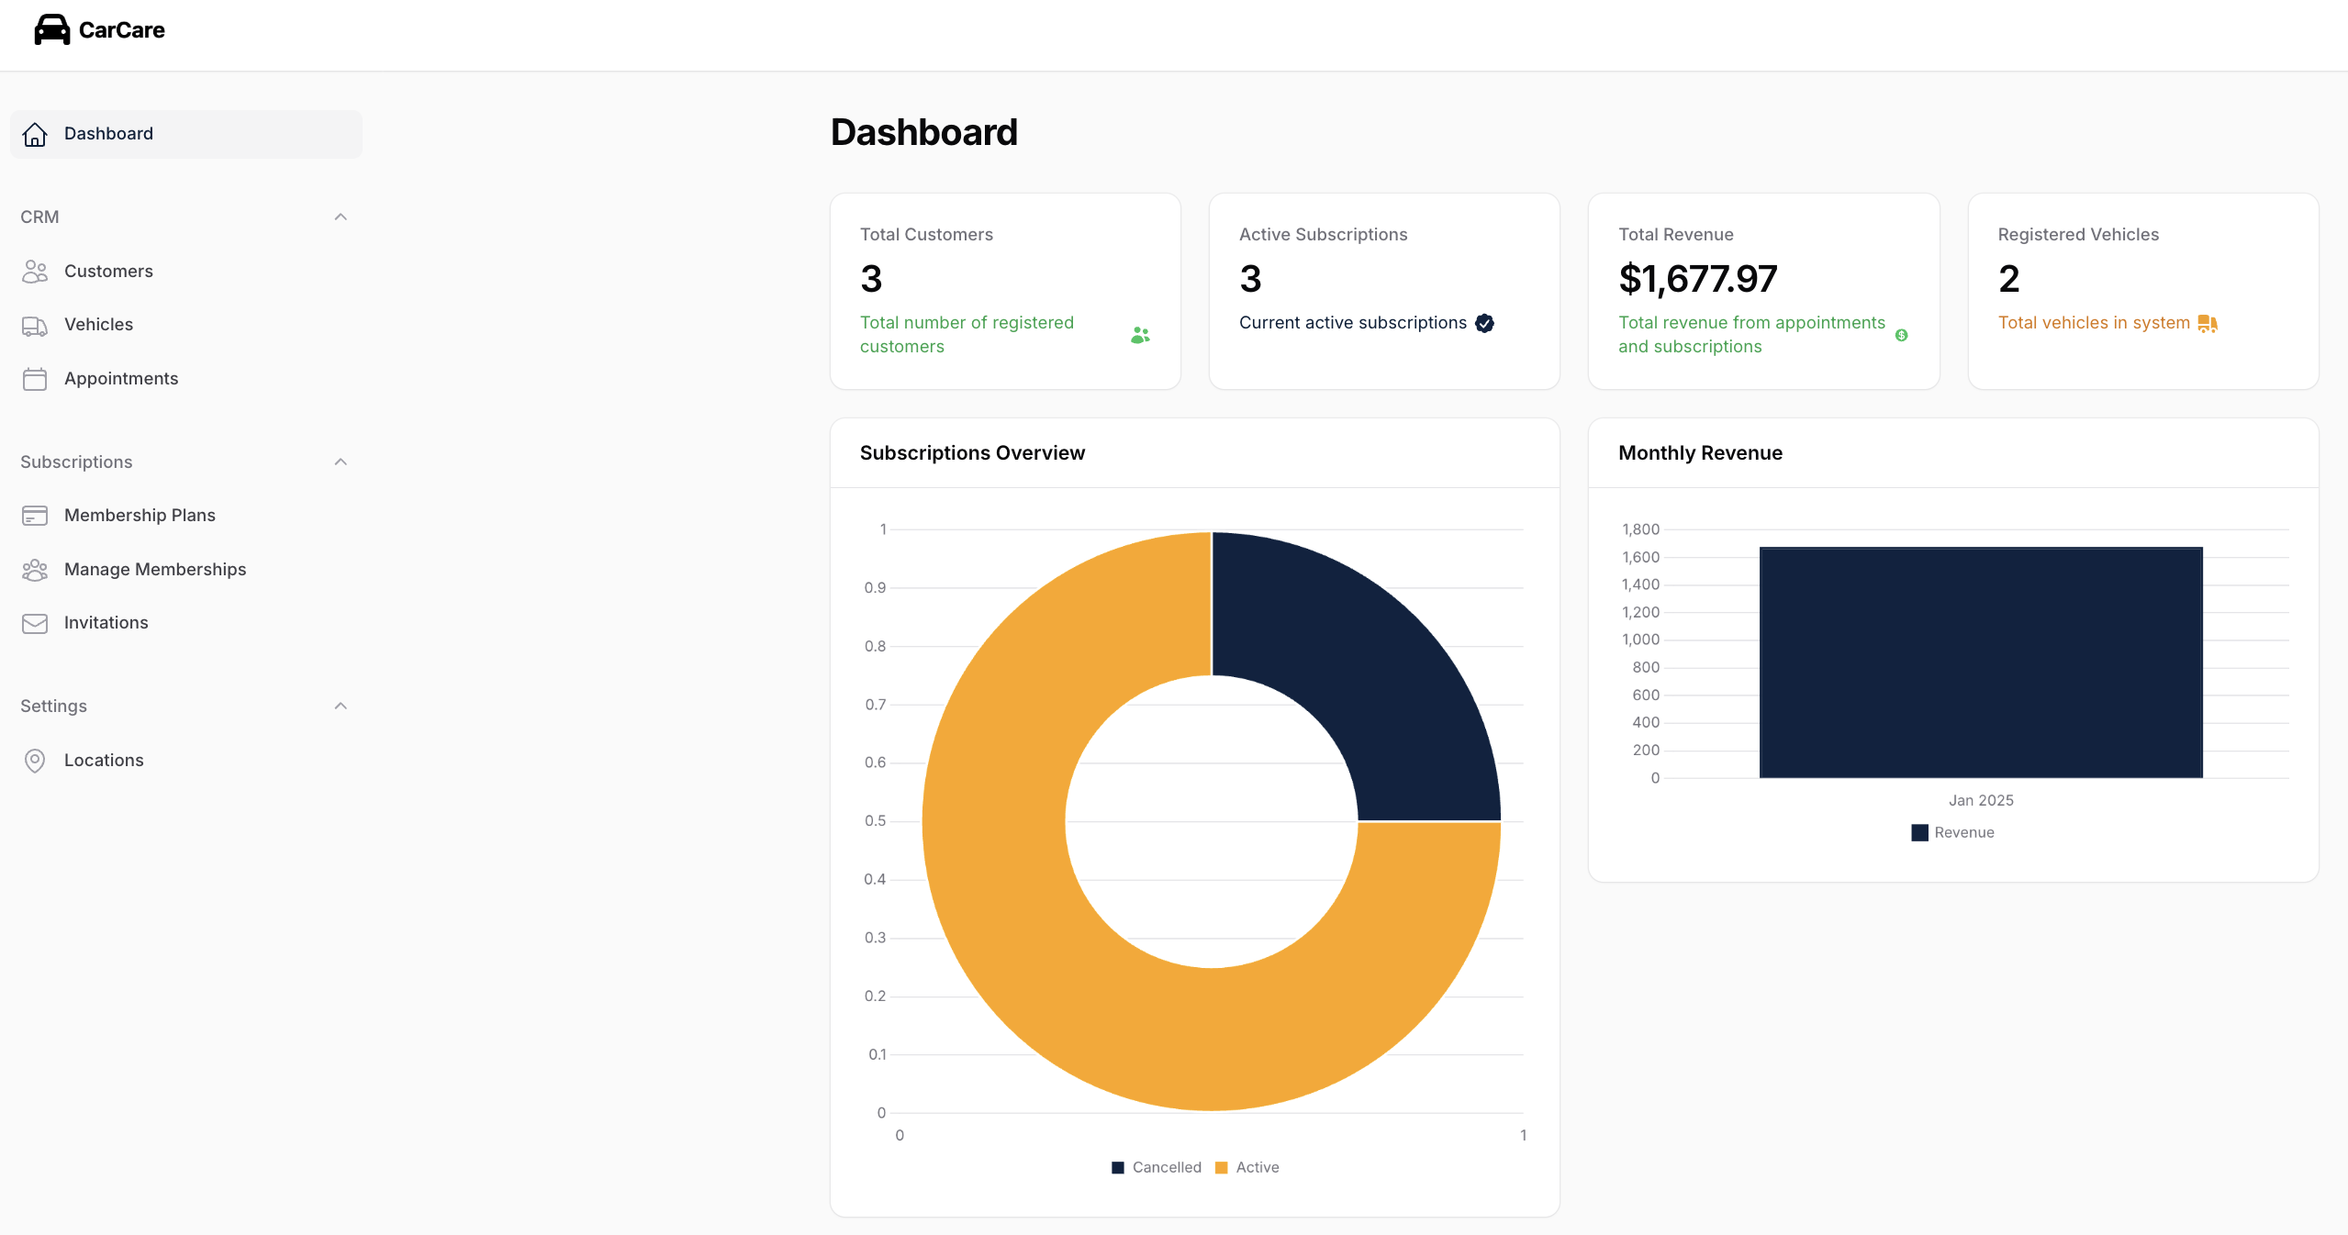The height and width of the screenshot is (1235, 2348).
Task: Click the Jan 2025 revenue bar
Action: coord(1981,662)
